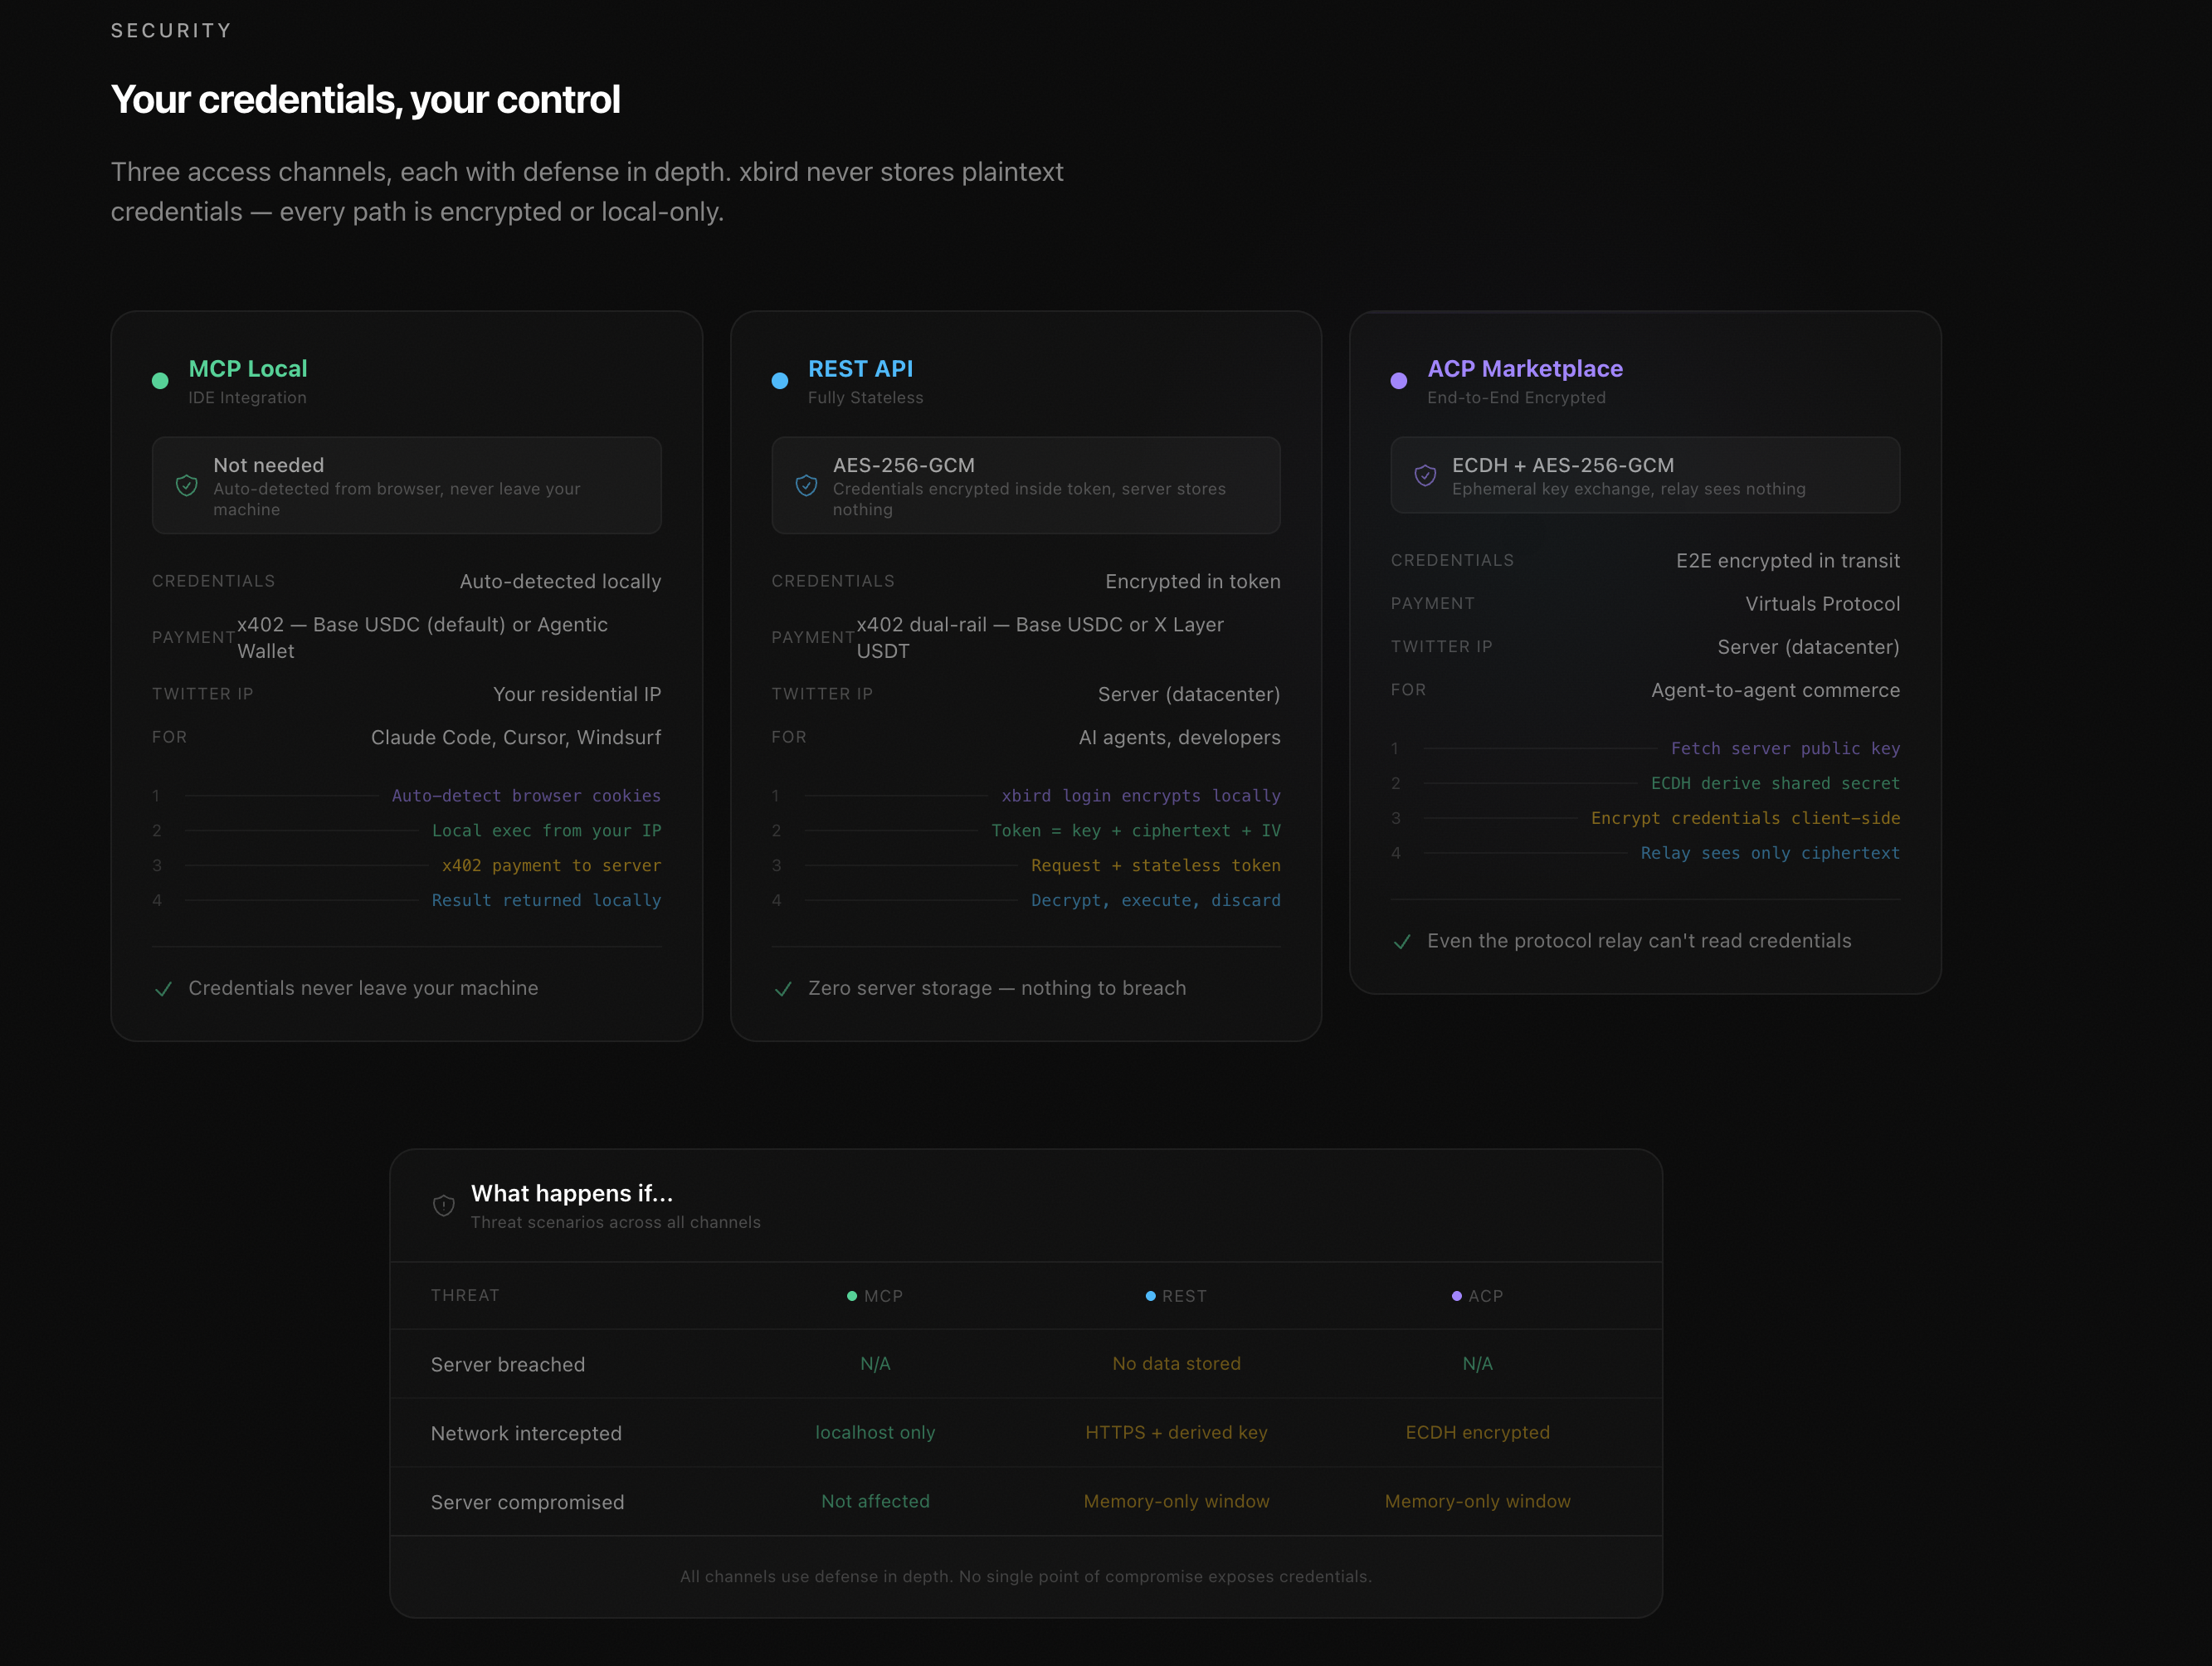Click step 'Token = key + ciphertext + IV'
This screenshot has width=2212, height=1666.
pos(1136,831)
